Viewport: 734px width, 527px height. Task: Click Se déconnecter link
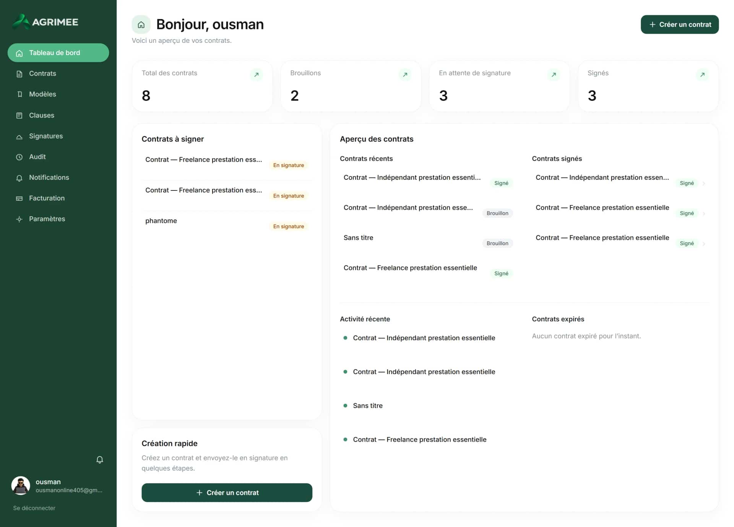pyautogui.click(x=34, y=508)
